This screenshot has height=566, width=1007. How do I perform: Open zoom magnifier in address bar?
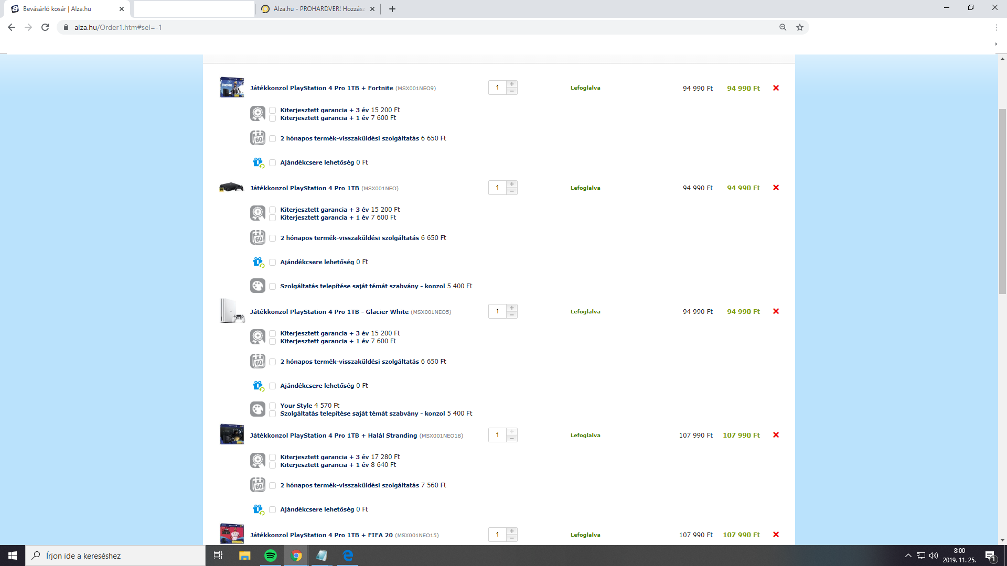pyautogui.click(x=783, y=27)
